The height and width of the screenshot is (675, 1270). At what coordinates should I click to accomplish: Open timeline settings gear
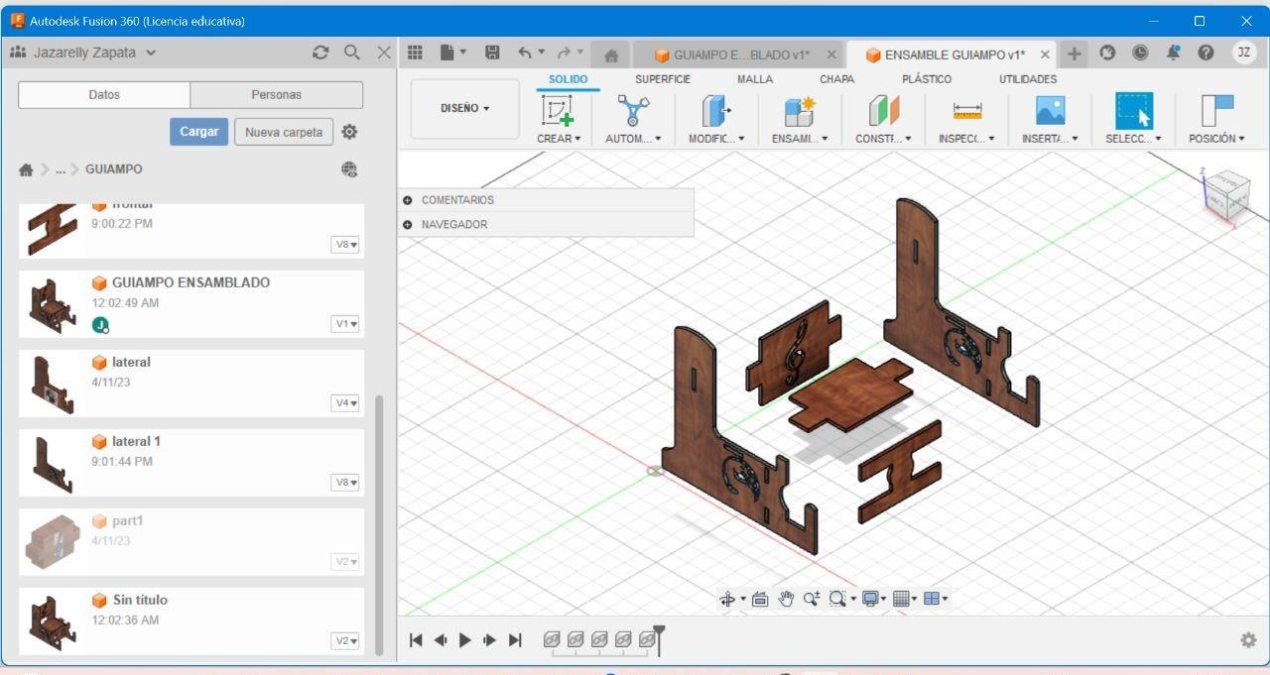pos(1248,640)
